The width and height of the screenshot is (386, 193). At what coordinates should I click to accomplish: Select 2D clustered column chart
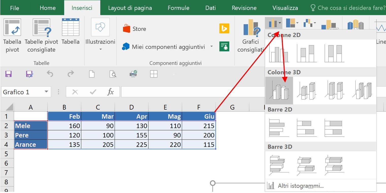click(279, 53)
